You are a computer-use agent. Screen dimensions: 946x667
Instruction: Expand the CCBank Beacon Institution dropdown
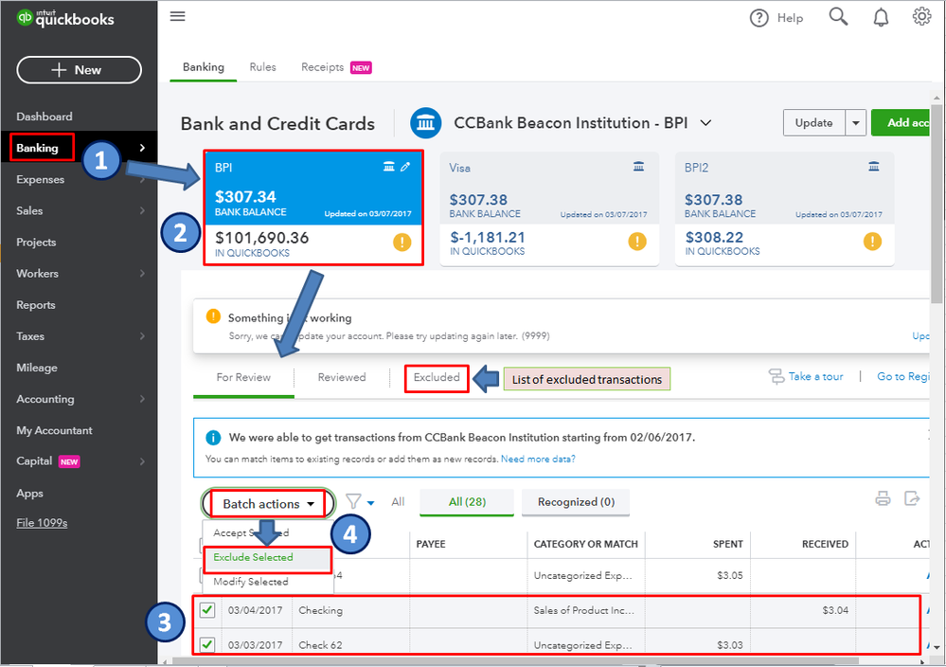tap(705, 123)
